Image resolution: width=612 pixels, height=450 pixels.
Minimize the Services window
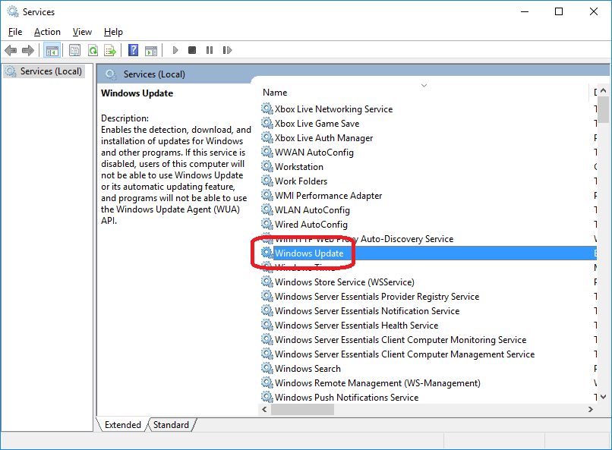pos(525,11)
